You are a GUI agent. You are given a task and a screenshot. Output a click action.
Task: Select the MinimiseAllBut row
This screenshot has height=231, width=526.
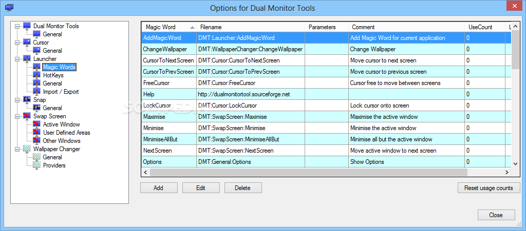[326, 139]
